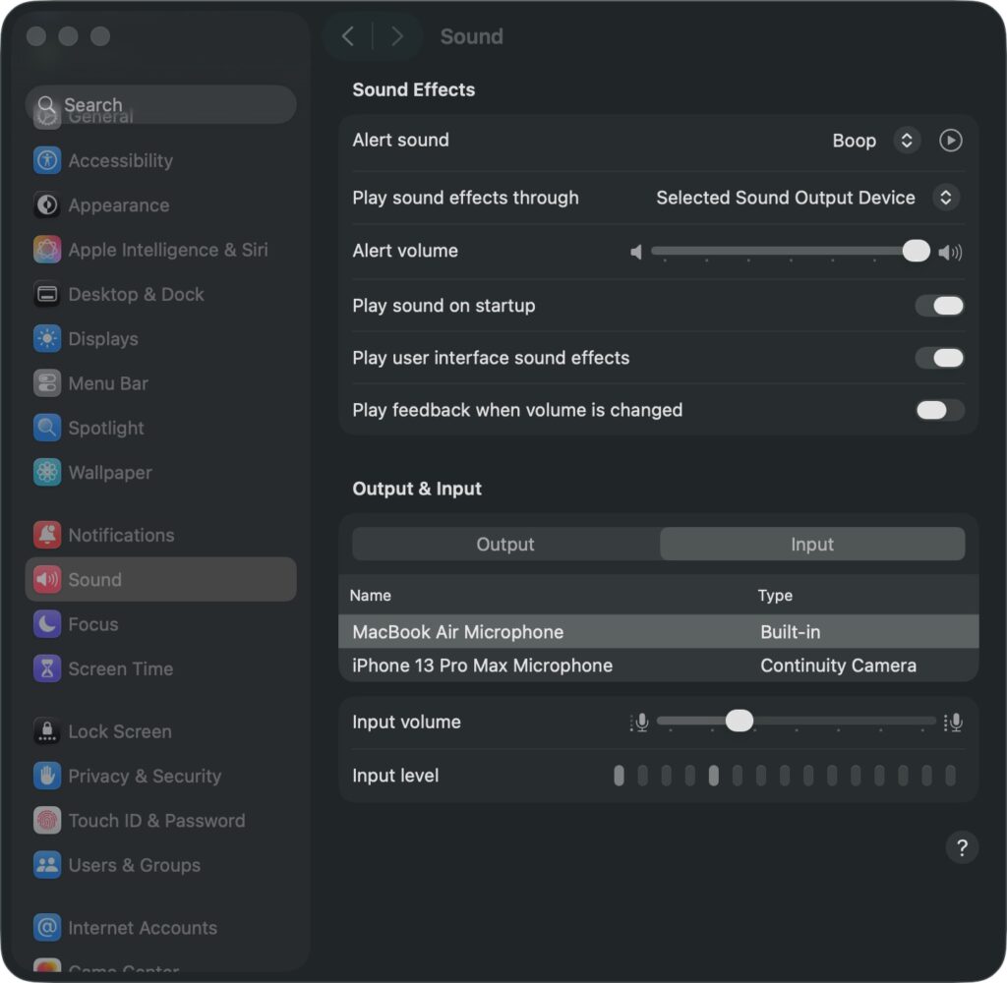Select iPhone 13 Pro Max Microphone
The height and width of the screenshot is (983, 1007).
658,665
